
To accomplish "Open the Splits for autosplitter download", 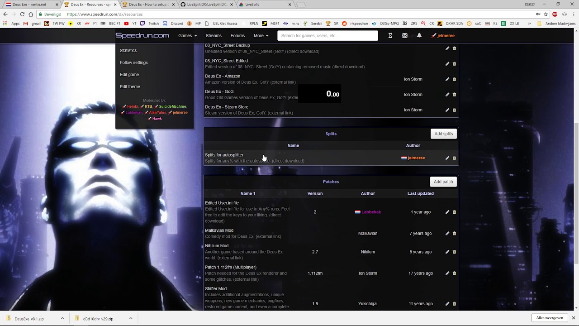I will point(224,155).
